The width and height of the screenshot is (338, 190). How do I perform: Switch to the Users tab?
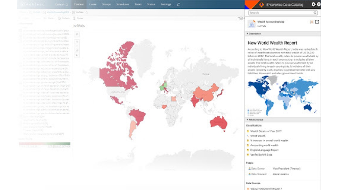pos(93,4)
